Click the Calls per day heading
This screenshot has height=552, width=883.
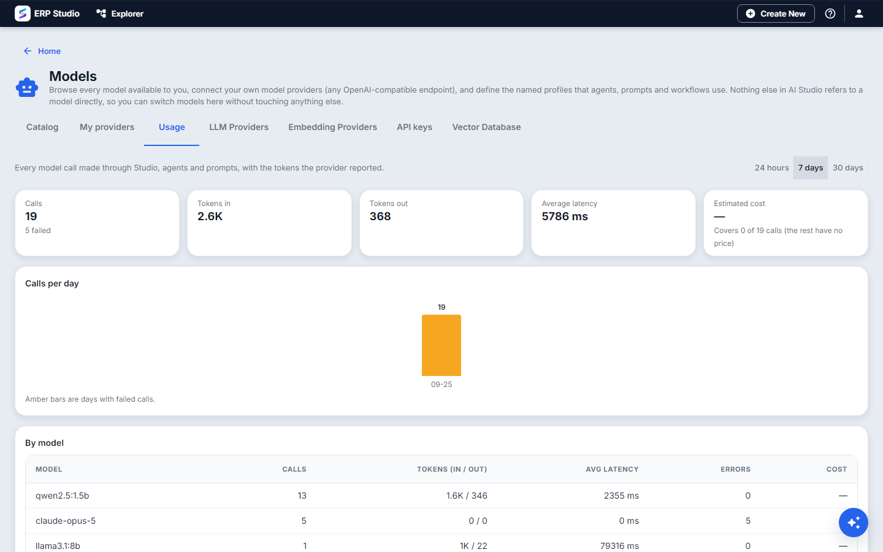tap(52, 283)
